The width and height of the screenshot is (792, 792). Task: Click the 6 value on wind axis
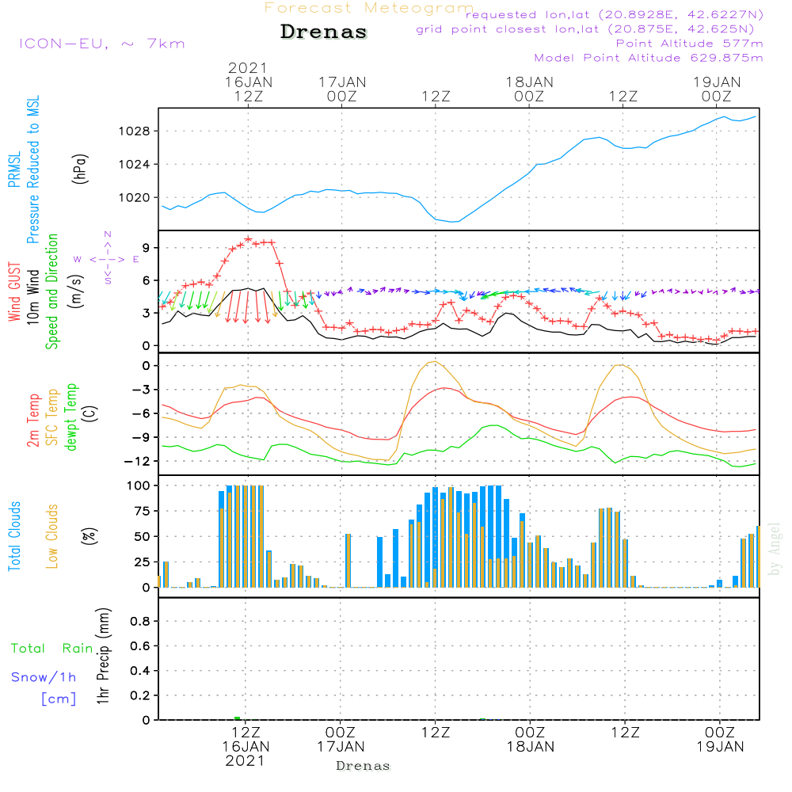point(146,280)
